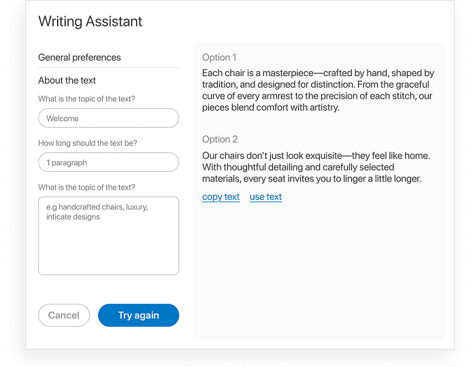The image size is (471, 367).
Task: Click the empty results panel below the links
Action: [319, 270]
